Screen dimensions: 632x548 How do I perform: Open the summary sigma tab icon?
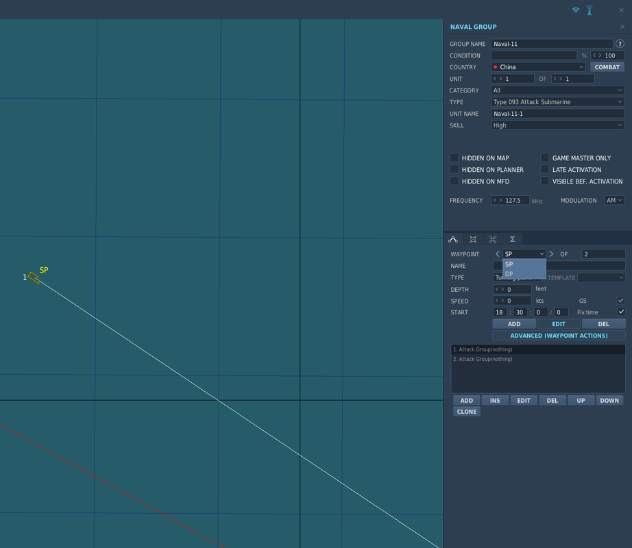click(512, 239)
